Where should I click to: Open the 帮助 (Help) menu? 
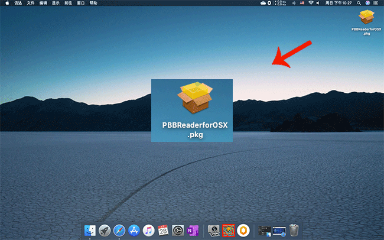(93, 3)
